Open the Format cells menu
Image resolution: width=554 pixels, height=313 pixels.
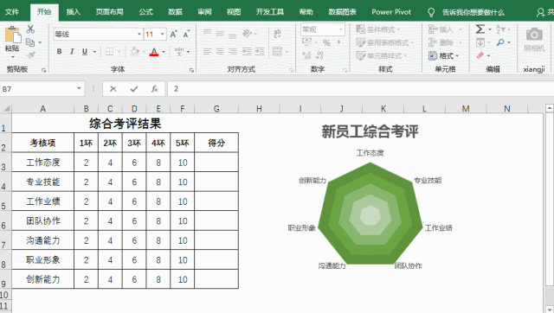pyautogui.click(x=444, y=55)
